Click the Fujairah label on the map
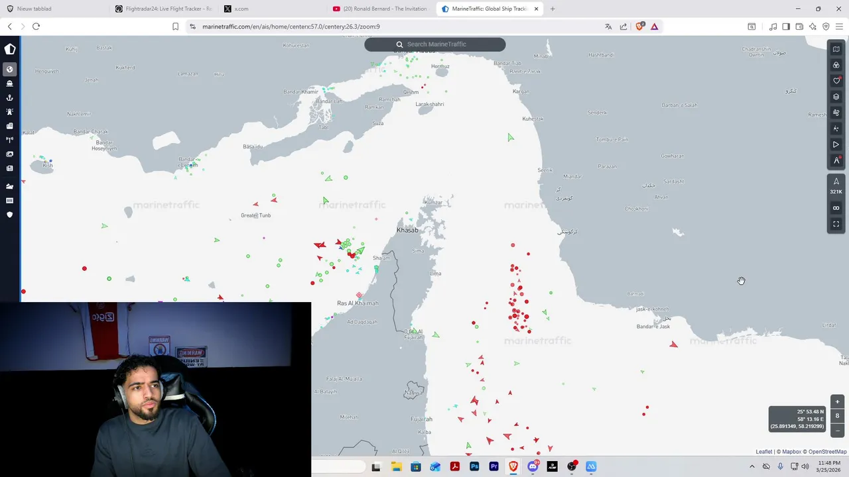 [421, 419]
